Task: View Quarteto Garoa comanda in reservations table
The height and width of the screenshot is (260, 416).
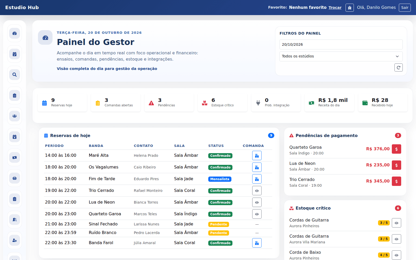Action: coord(257,214)
